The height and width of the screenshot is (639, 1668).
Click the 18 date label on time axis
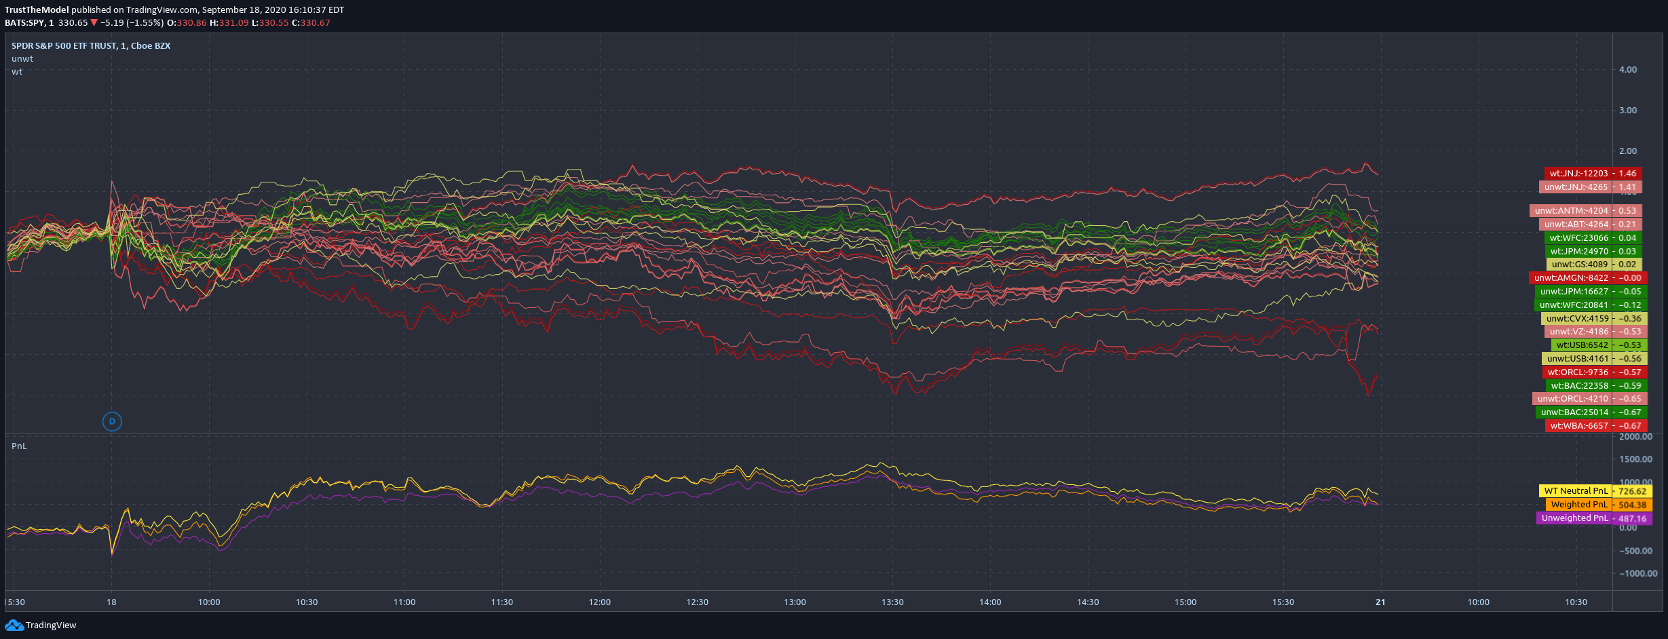111,602
